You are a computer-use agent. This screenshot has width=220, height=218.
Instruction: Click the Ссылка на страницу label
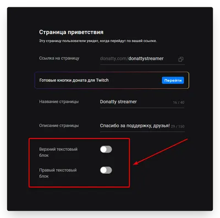[59, 59]
